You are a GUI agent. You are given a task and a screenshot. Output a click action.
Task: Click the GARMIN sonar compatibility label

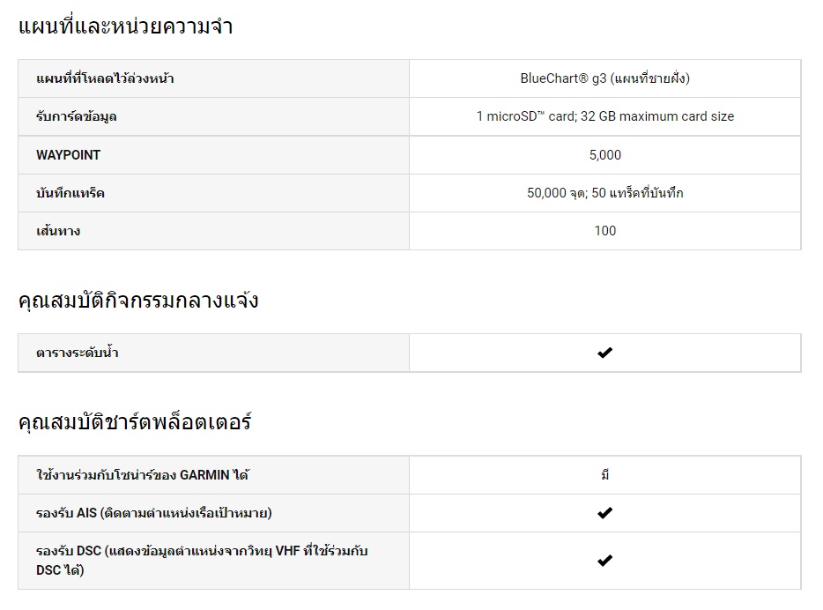point(143,475)
